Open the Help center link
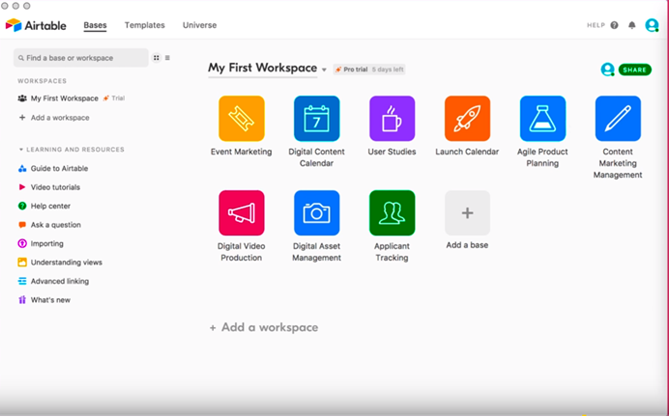The height and width of the screenshot is (417, 669). point(50,207)
